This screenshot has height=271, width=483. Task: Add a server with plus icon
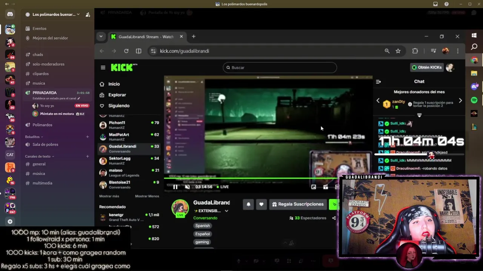(10, 222)
